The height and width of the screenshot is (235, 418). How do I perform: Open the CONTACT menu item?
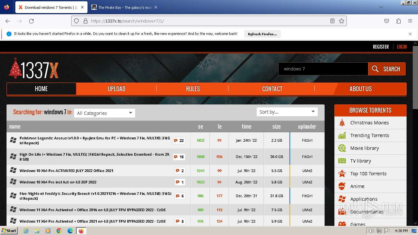click(272, 89)
